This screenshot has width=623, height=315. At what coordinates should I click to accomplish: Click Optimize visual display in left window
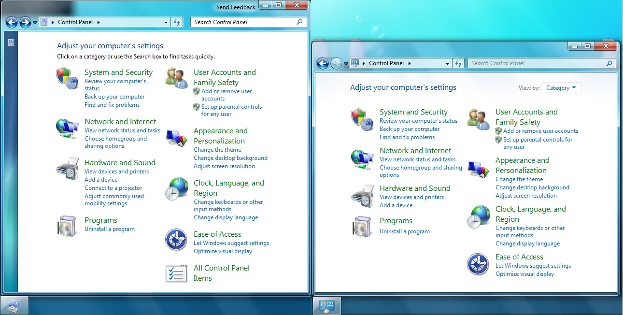click(223, 251)
